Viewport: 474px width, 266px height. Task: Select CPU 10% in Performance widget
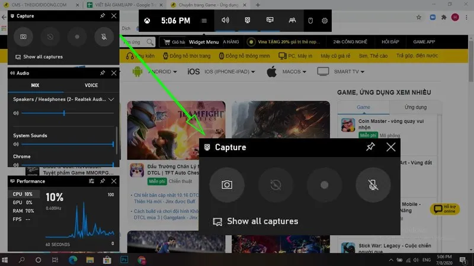pyautogui.click(x=24, y=194)
